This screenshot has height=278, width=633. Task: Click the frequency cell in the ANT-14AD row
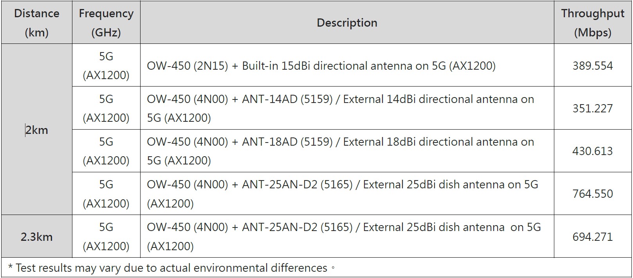(106, 108)
